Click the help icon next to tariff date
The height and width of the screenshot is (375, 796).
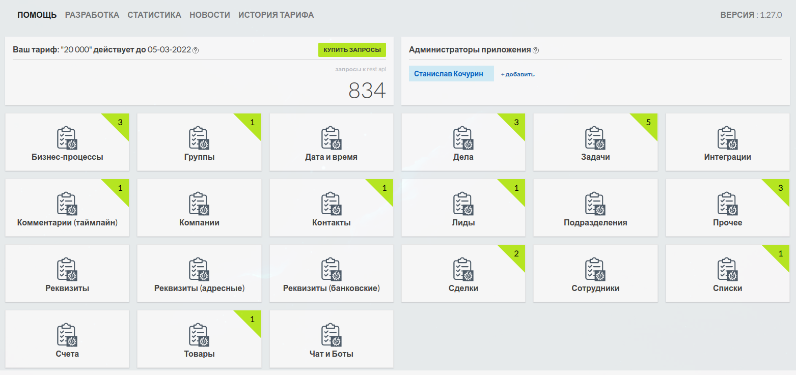196,50
